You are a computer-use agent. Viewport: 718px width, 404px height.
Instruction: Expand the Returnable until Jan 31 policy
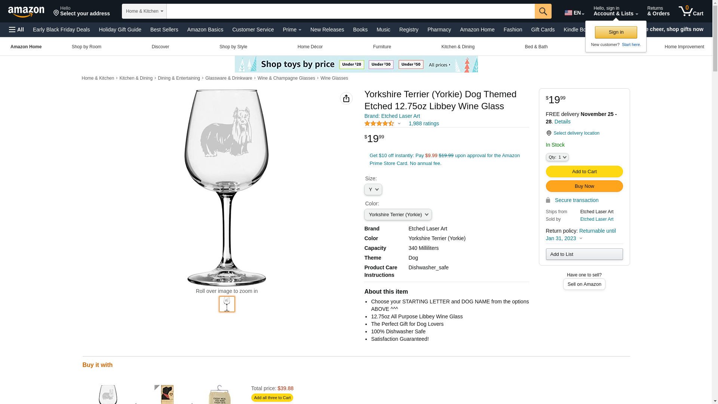point(581,235)
